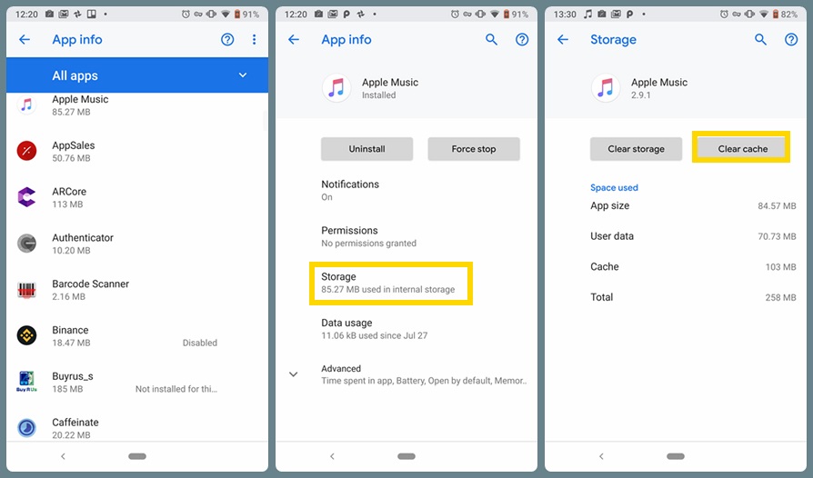Viewport: 813px width, 478px height.
Task: Select the ARCore app icon
Action: (x=26, y=197)
